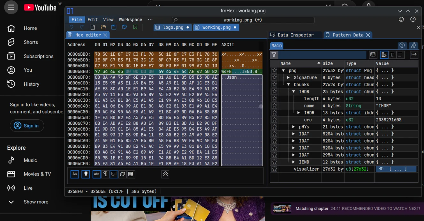Screen dimensions: 424x221
Task: Toggle the uppercase hex 'Aa' button
Action: (x=75, y=174)
